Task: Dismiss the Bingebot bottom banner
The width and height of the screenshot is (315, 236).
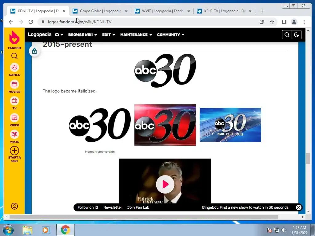Action: (298, 207)
